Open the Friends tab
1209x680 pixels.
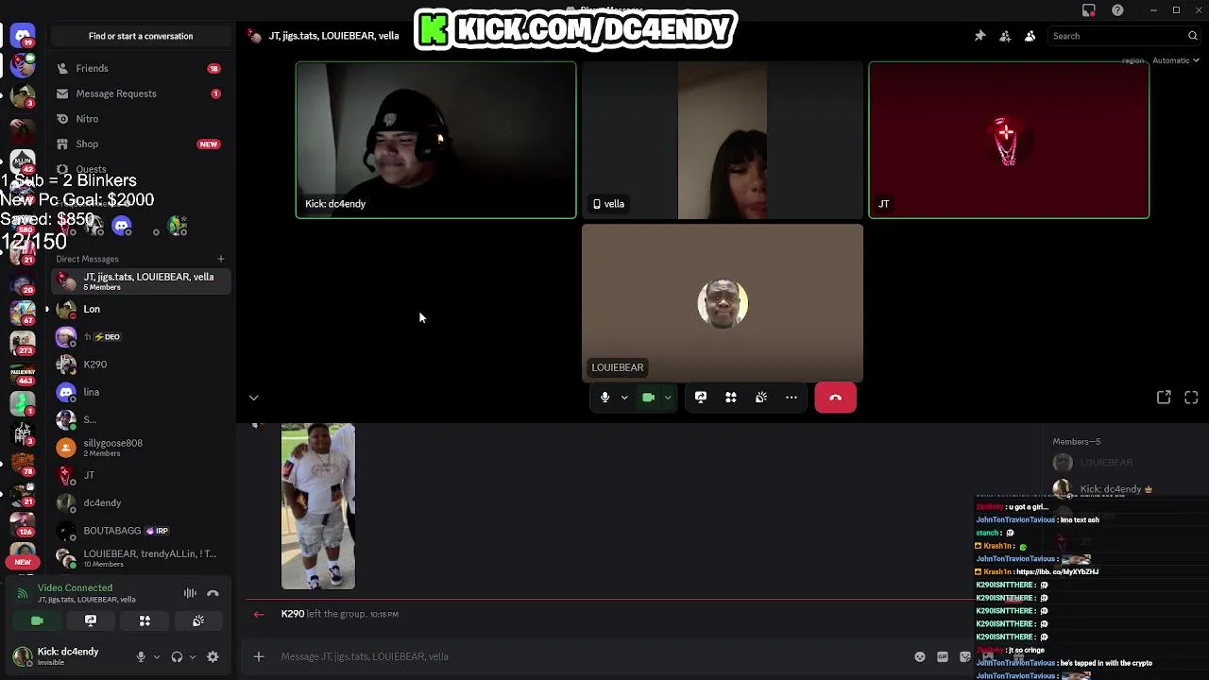[141, 68]
